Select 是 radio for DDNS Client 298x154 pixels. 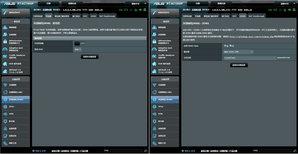click(x=225, y=46)
